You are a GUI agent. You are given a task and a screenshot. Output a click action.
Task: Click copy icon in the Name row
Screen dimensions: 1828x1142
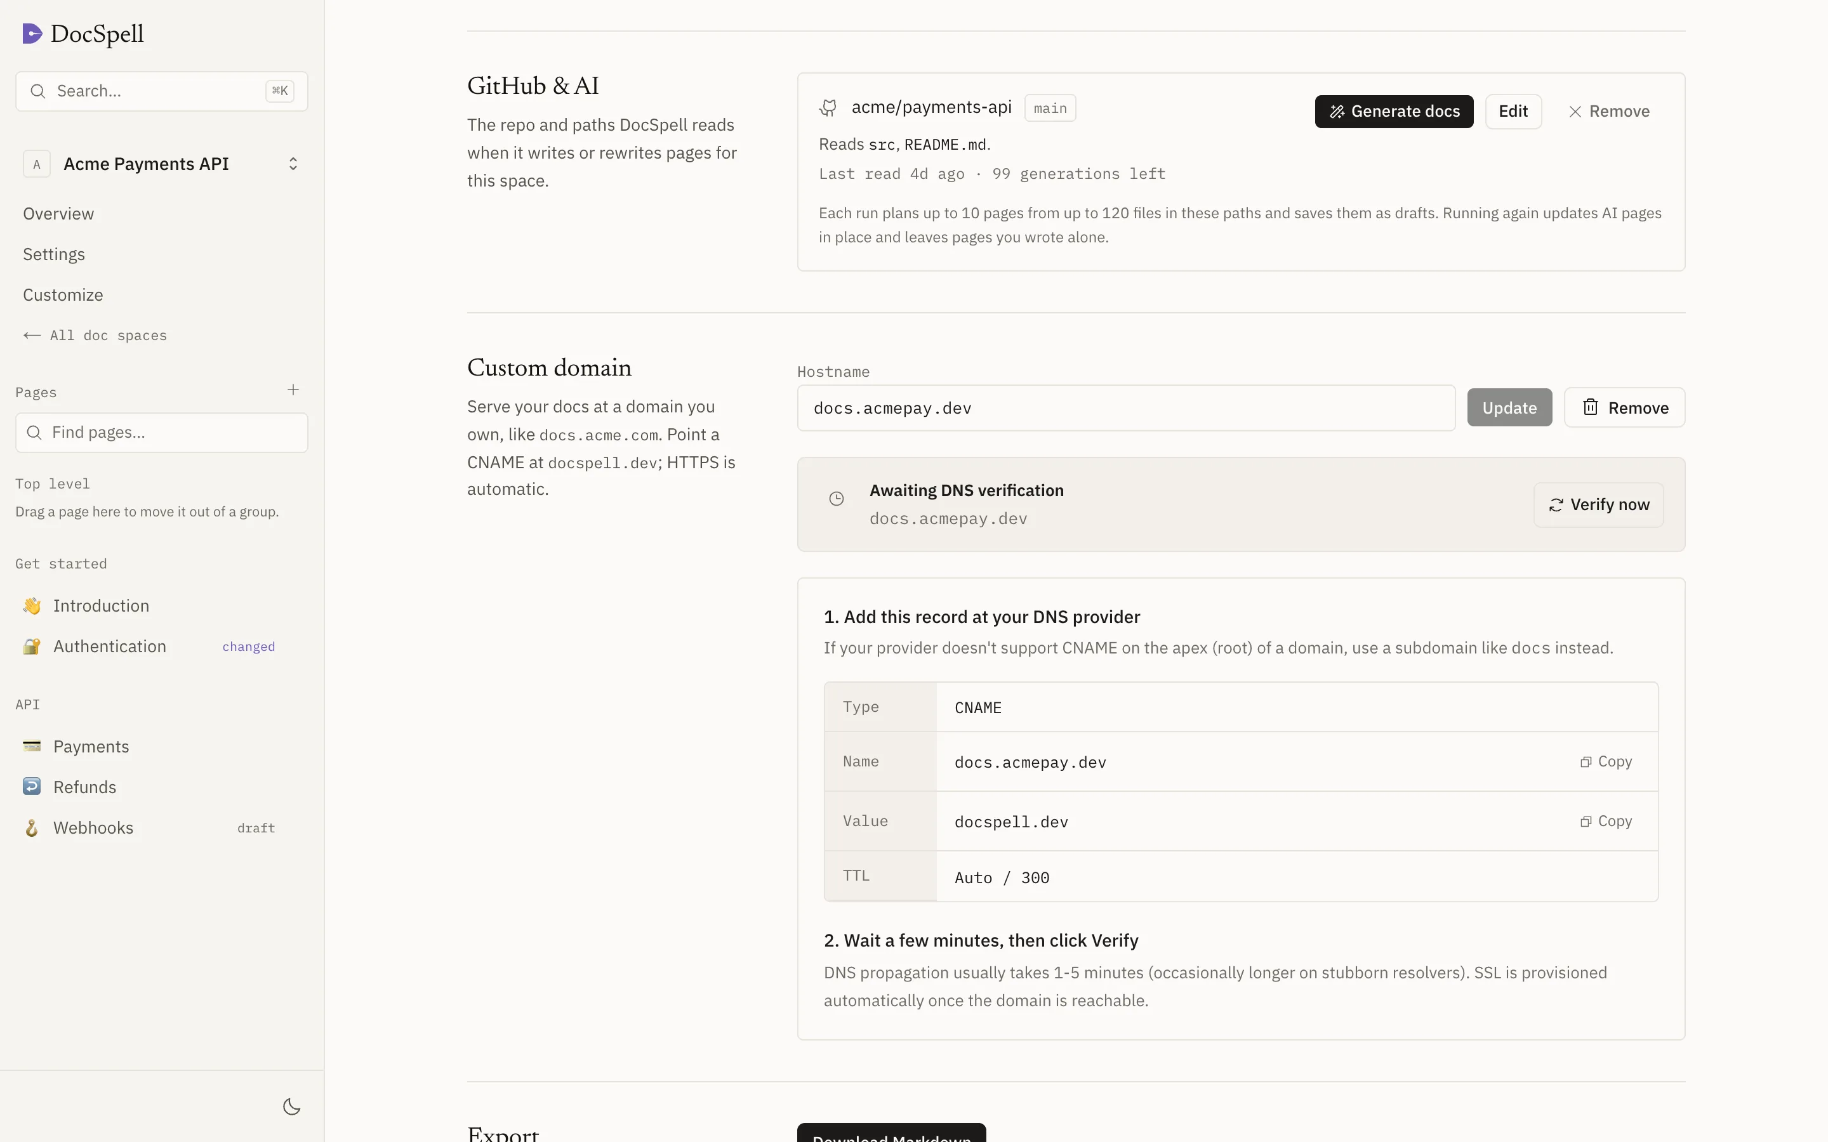tap(1586, 762)
